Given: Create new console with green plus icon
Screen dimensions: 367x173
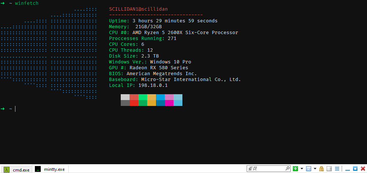Looking at the screenshot, I should [295, 169].
